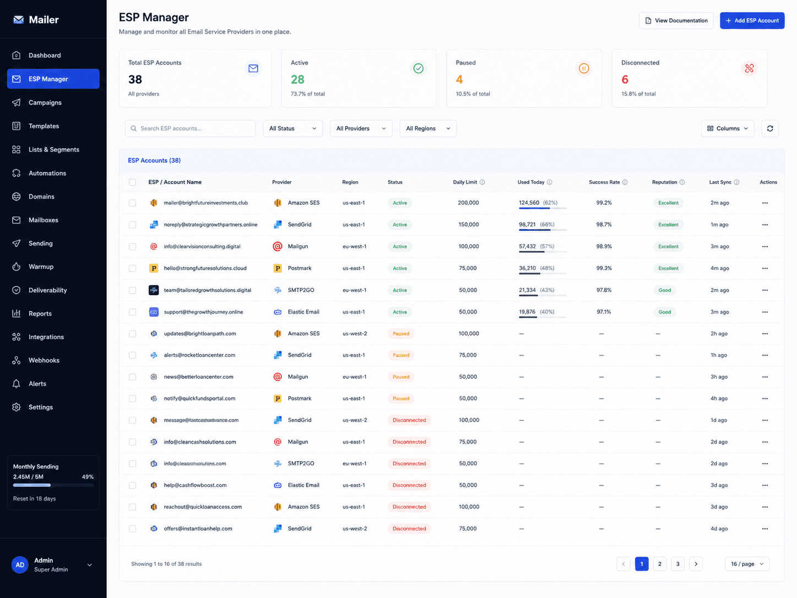Click usage bar for 57,432 (57%)
Screen dimensions: 797x598
543,252
